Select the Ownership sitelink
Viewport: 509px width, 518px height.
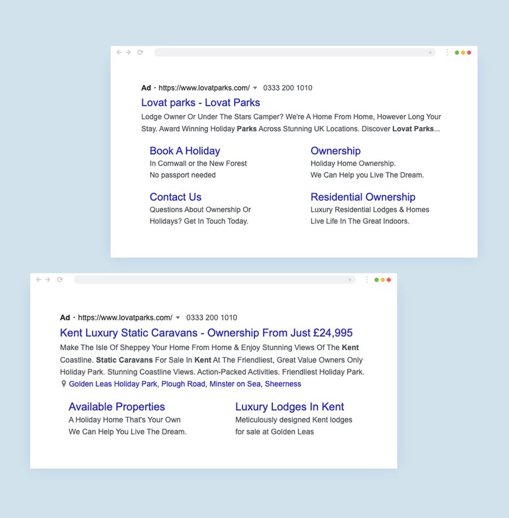(x=335, y=151)
